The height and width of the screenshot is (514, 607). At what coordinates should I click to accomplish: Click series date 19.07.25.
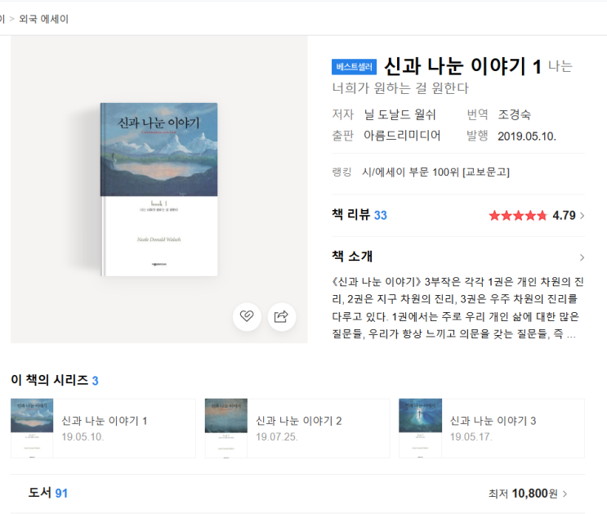(x=277, y=437)
